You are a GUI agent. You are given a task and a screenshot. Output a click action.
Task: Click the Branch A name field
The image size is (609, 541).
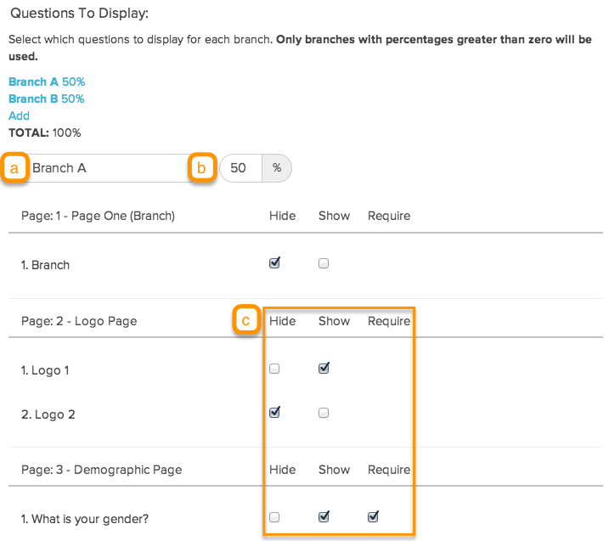tap(106, 168)
